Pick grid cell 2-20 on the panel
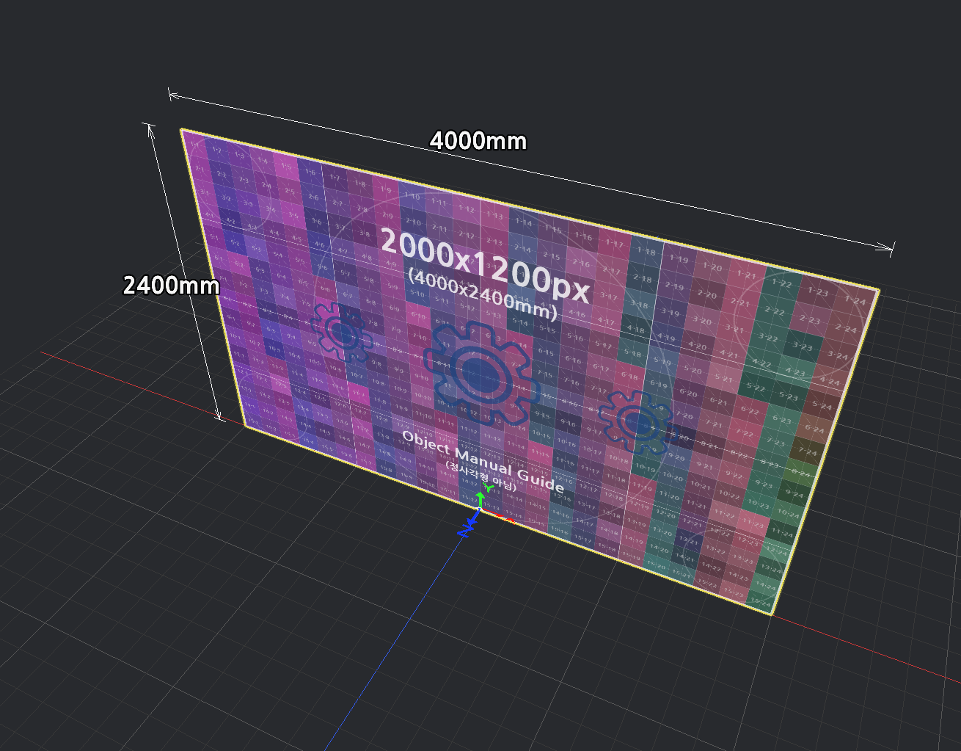Image resolution: width=961 pixels, height=751 pixels. pyautogui.click(x=706, y=294)
